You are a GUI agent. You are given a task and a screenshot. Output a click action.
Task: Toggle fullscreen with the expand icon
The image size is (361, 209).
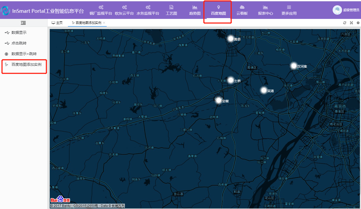click(x=352, y=23)
